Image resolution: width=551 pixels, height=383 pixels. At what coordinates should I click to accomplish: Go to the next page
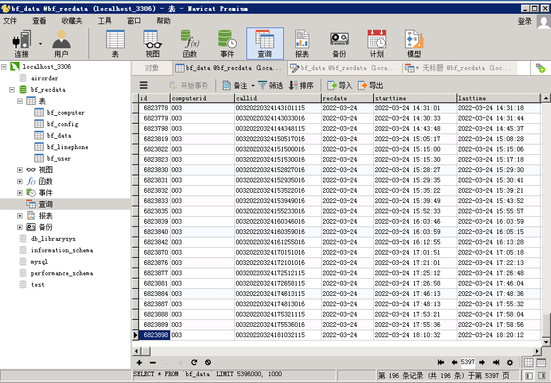pos(482,362)
